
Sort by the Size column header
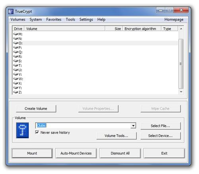coord(114,29)
